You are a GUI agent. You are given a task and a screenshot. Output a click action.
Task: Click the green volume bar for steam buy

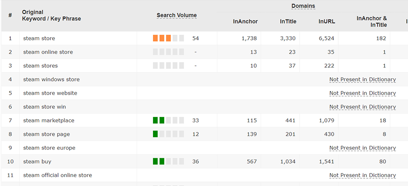(158, 161)
